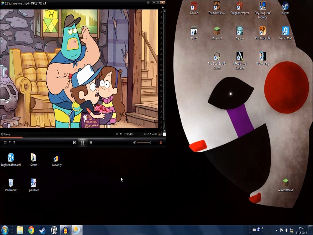Click the system tray volume icon

[287, 230]
